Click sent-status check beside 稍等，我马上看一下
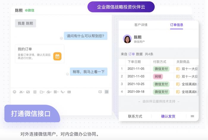 point(67,74)
